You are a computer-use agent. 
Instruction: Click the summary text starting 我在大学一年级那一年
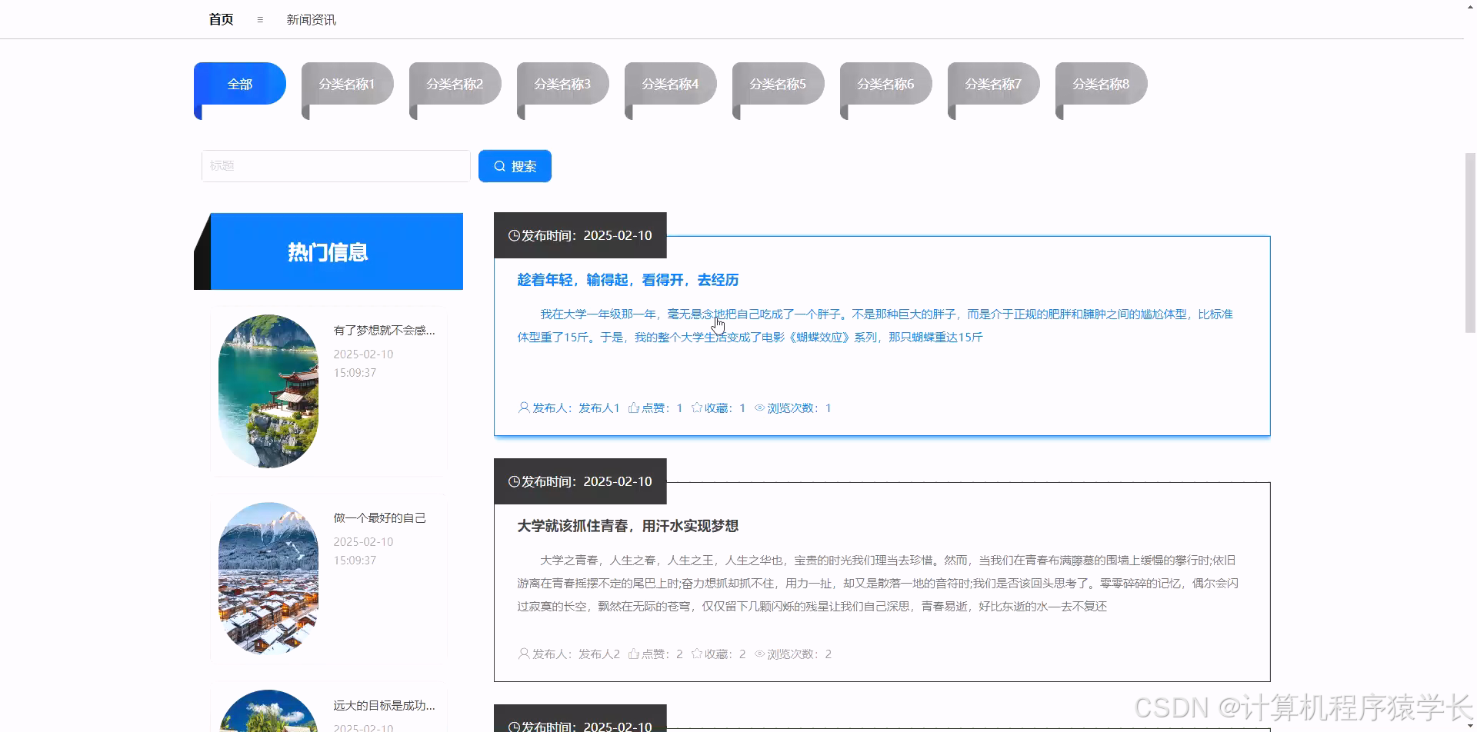click(x=875, y=325)
